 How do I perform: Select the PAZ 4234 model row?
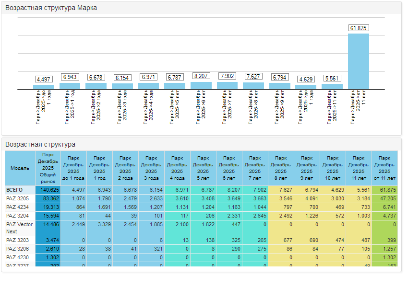click(17, 207)
